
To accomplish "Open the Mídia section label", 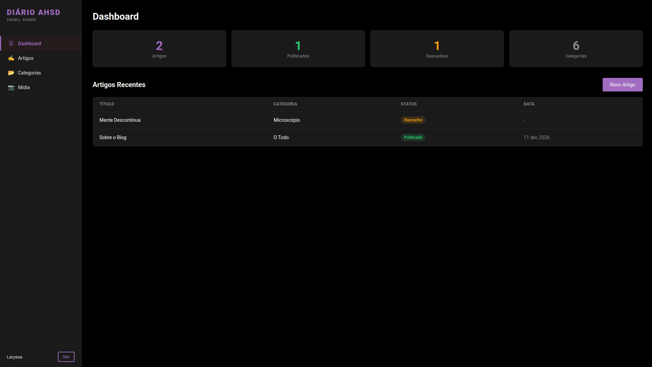I will click(x=24, y=87).
